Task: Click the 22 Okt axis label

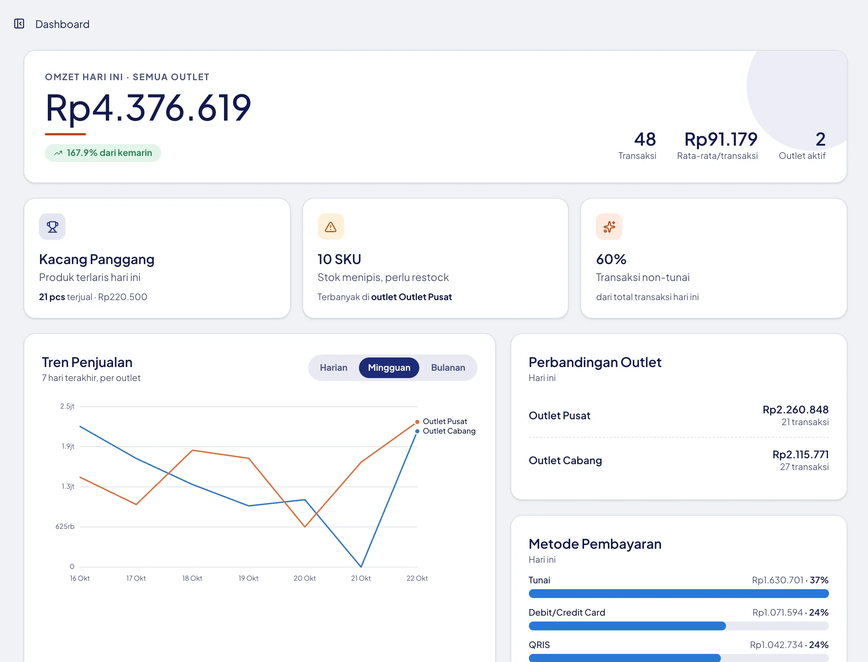Action: [417, 579]
